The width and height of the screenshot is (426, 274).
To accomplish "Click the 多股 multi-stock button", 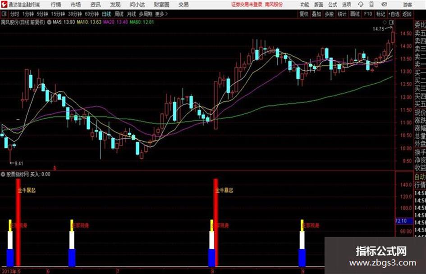I will 329,14.
